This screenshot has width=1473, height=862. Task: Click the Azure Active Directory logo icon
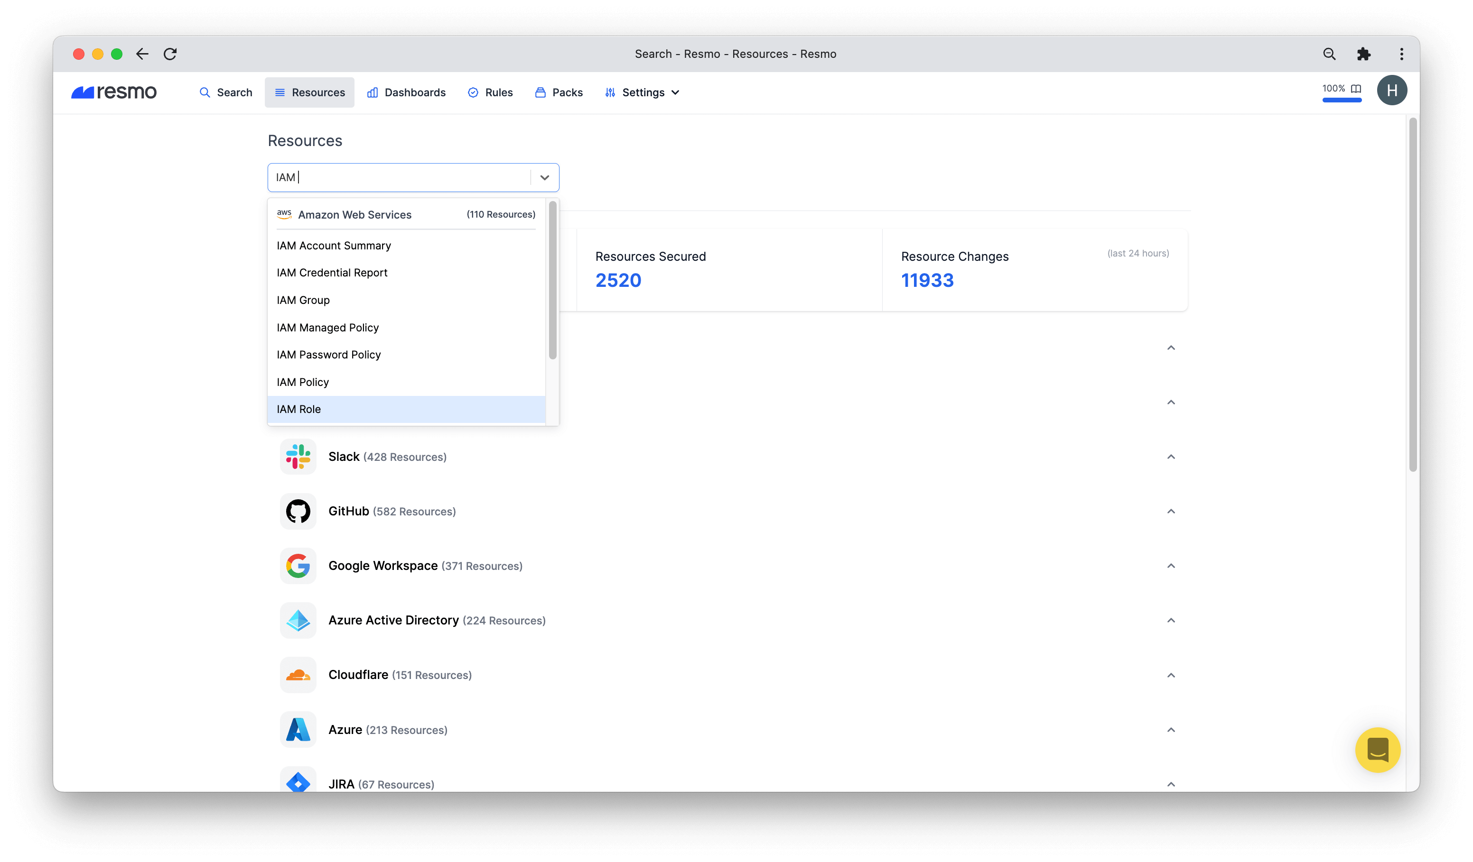coord(298,620)
